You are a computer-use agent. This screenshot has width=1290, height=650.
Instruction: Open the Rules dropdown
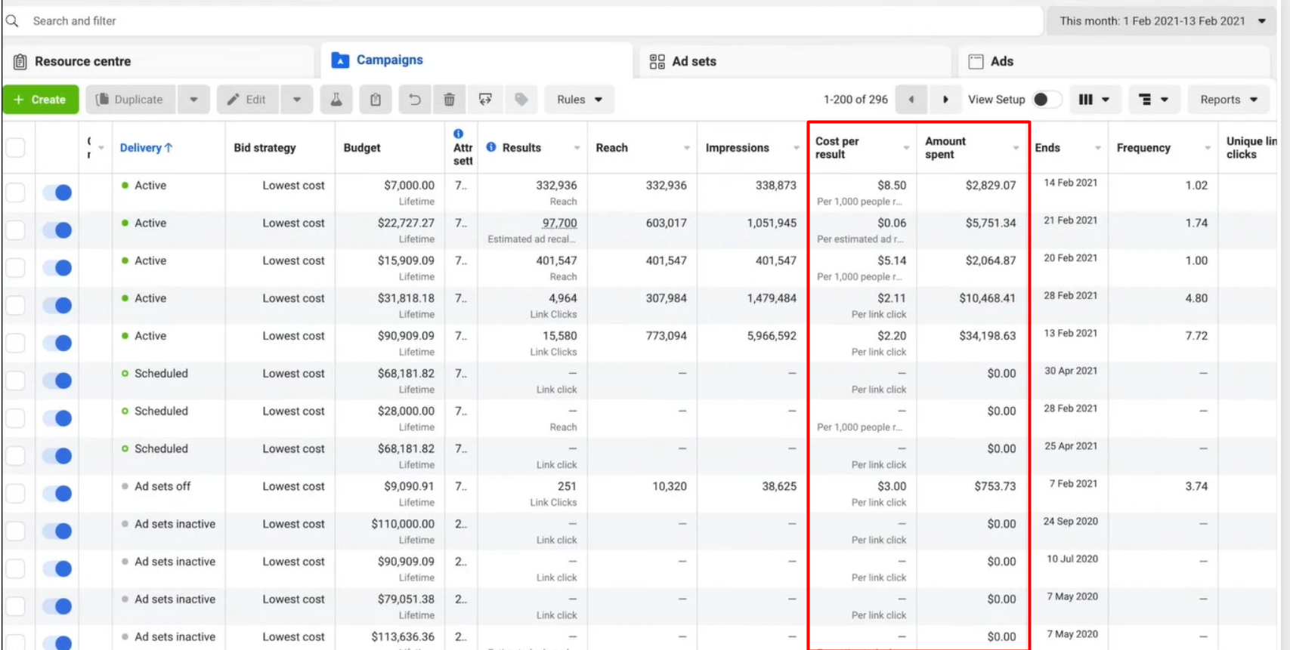click(579, 100)
